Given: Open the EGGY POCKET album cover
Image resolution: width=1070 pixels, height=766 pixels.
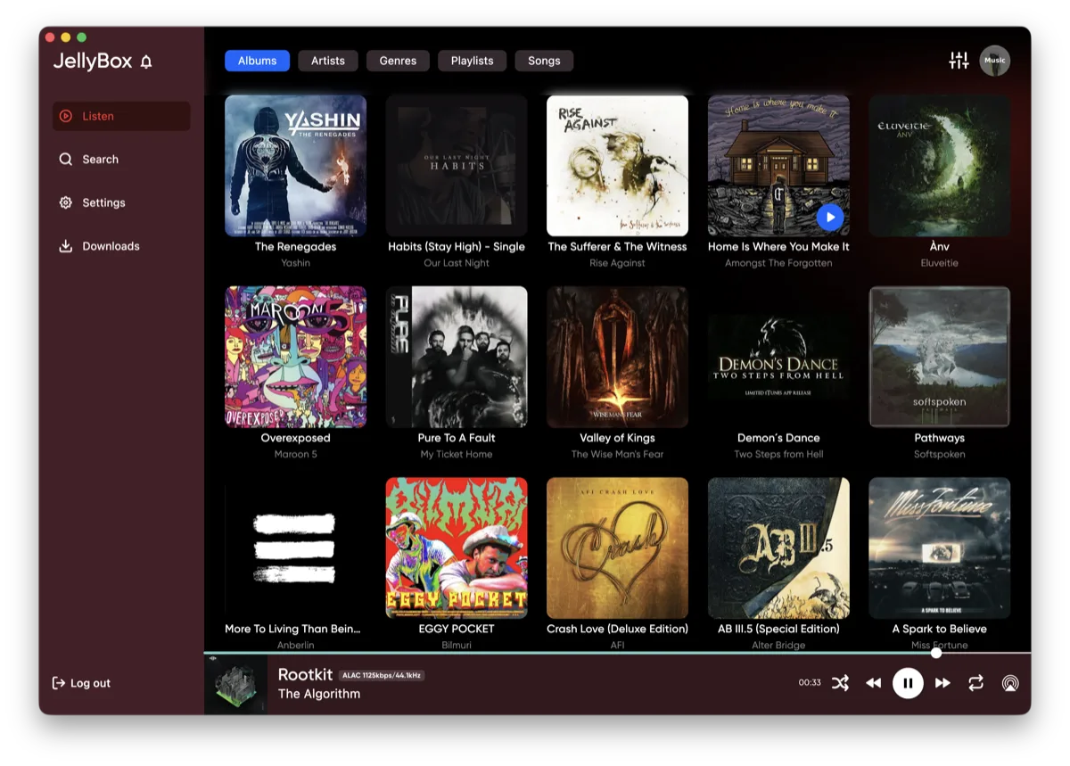Looking at the screenshot, I should click(457, 548).
